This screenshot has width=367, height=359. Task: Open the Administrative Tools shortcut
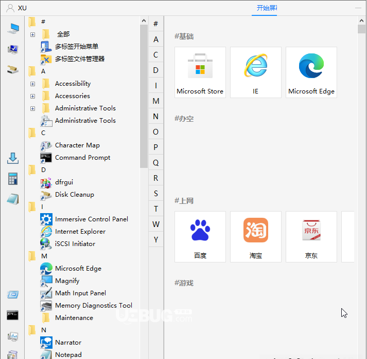(78, 121)
